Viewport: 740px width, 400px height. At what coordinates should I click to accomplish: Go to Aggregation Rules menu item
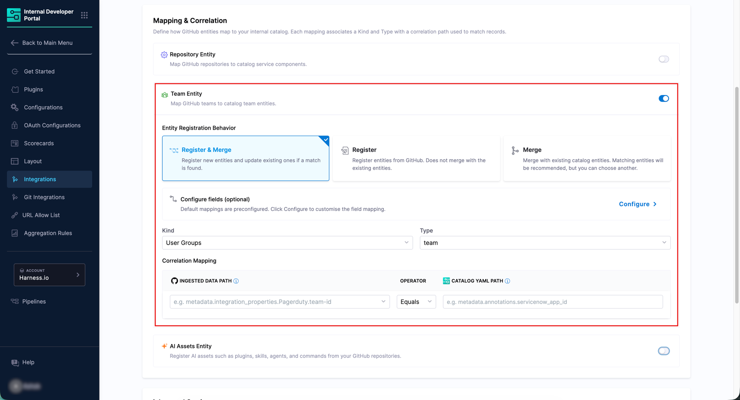pyautogui.click(x=48, y=233)
